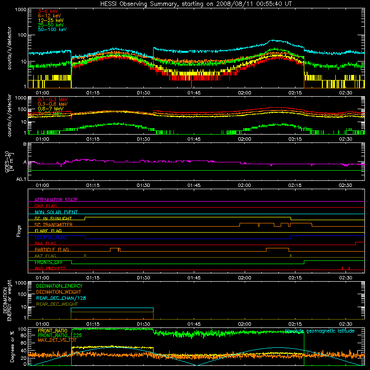
Task: Click the 0.3-0.8 MeV legend label
Action: [x=53, y=104]
